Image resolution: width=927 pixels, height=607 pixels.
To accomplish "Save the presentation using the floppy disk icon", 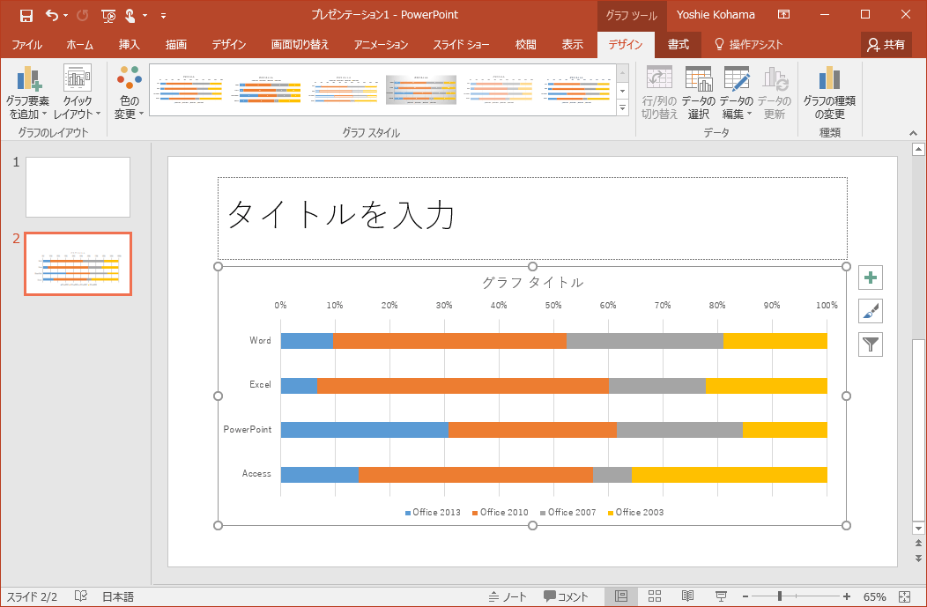I will (x=26, y=15).
